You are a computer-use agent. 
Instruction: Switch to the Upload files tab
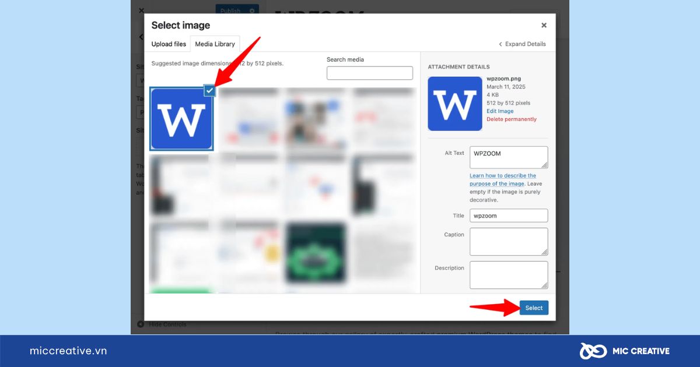pos(169,44)
